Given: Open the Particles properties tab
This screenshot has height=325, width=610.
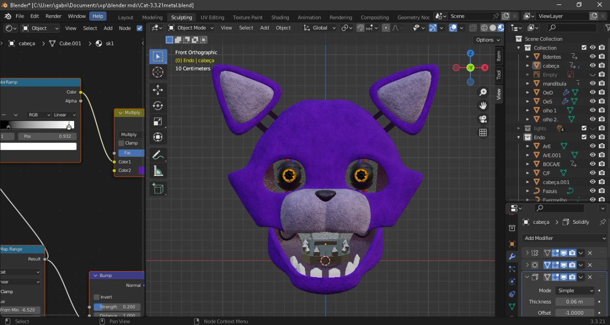Looking at the screenshot, I should [512, 269].
